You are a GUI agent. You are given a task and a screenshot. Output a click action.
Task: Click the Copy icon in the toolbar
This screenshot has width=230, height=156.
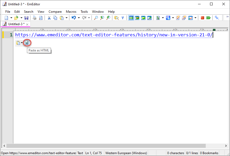point(55,18)
